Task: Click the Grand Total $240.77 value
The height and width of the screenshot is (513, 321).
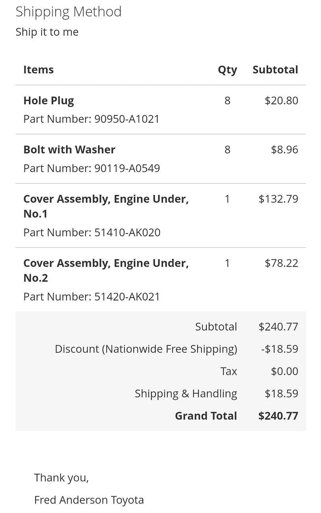Action: click(278, 416)
